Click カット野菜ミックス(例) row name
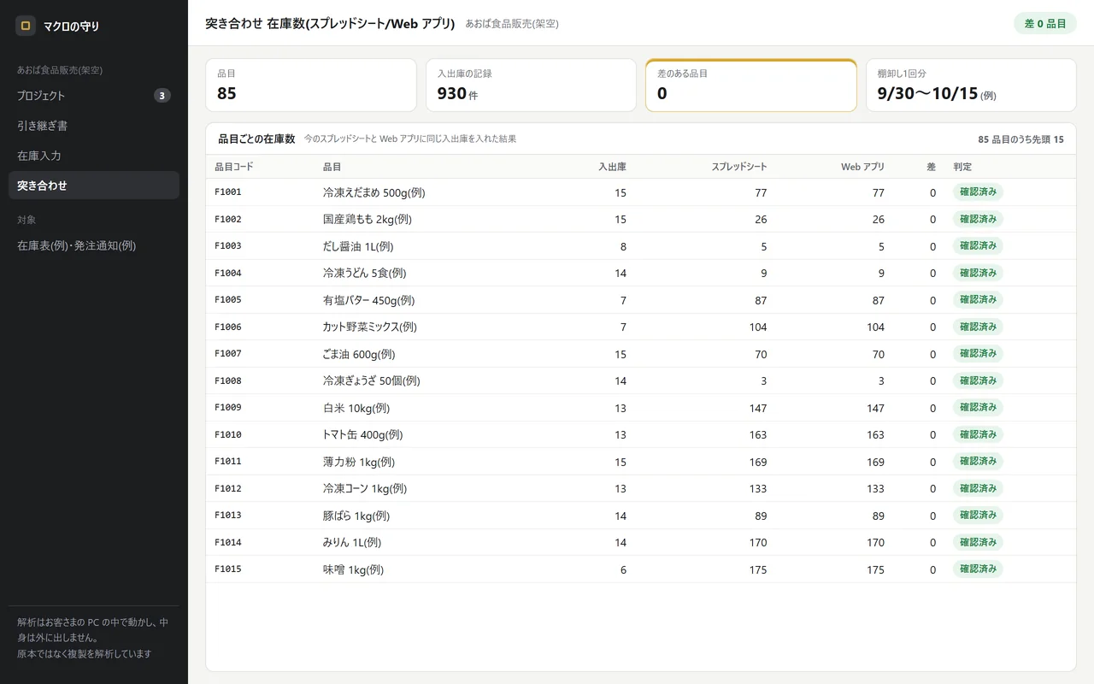This screenshot has height=684, width=1094. pos(370,327)
